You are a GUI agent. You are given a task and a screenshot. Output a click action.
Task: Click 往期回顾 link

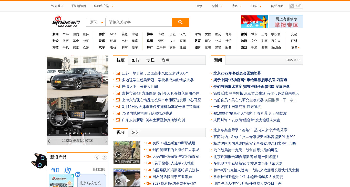(99, 170)
